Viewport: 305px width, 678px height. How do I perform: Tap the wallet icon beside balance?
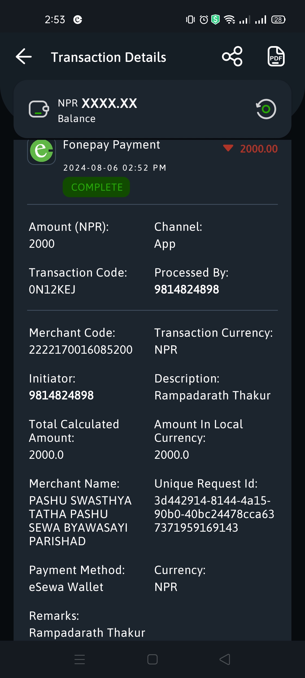click(x=39, y=109)
